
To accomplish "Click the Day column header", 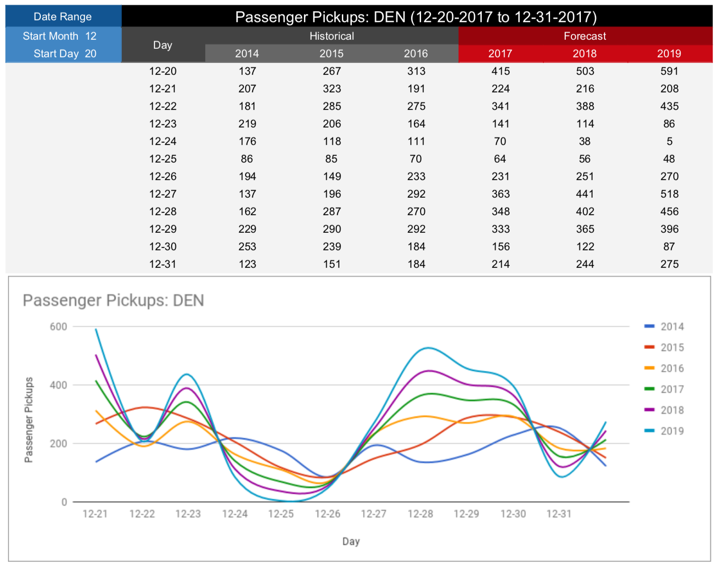I will 163,45.
